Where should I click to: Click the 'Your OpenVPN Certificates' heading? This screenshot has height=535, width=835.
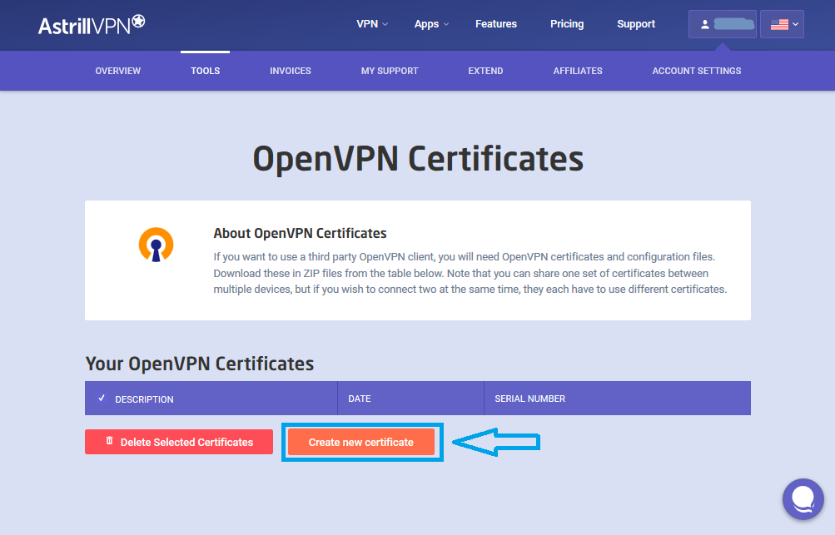click(200, 364)
